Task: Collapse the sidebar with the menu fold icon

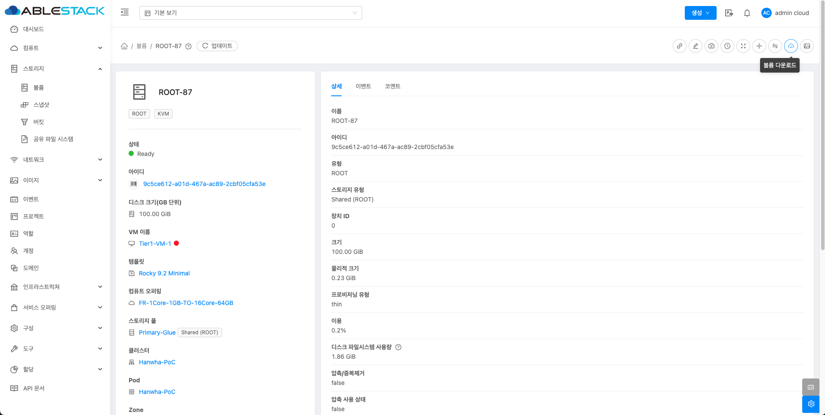Action: 125,12
